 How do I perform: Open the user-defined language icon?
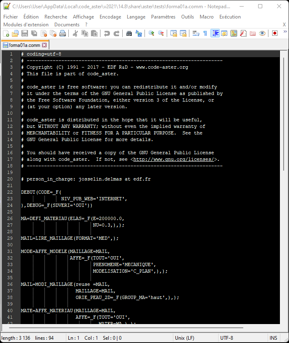[224, 33]
